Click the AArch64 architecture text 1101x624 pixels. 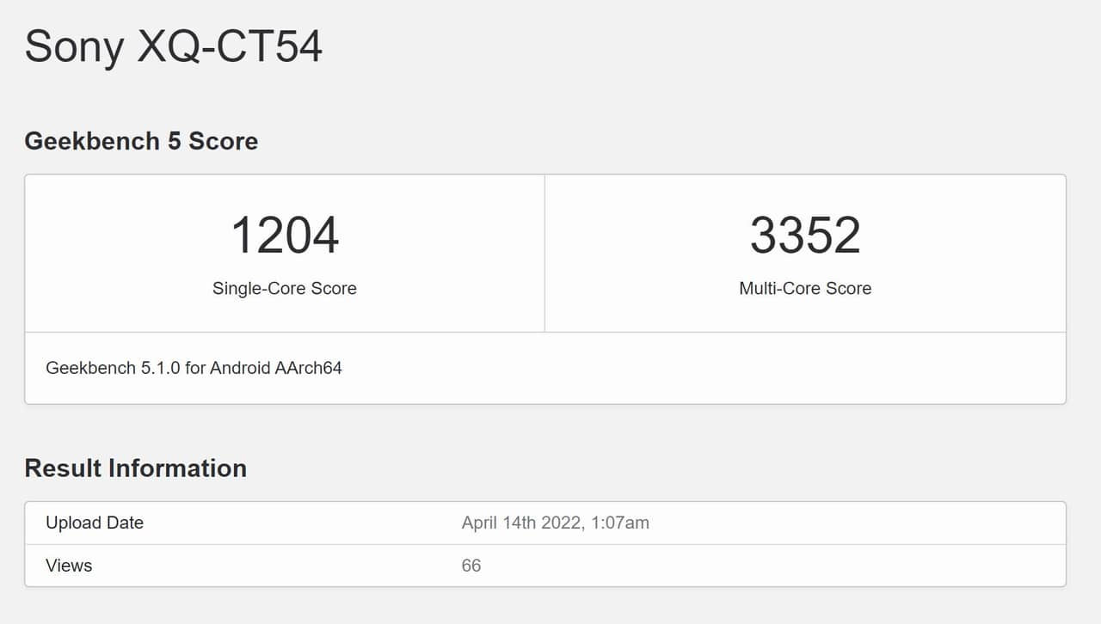[309, 368]
